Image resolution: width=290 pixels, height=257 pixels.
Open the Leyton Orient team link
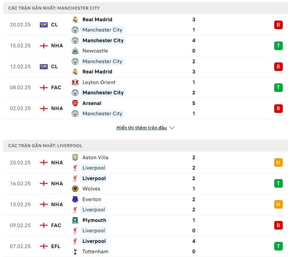point(99,82)
